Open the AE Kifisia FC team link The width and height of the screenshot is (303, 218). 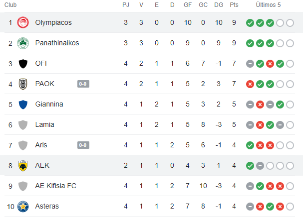[56, 186]
